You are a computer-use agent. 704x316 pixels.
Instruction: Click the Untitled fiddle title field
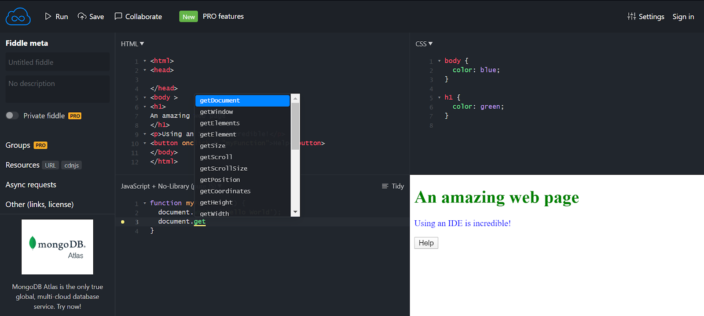(57, 62)
